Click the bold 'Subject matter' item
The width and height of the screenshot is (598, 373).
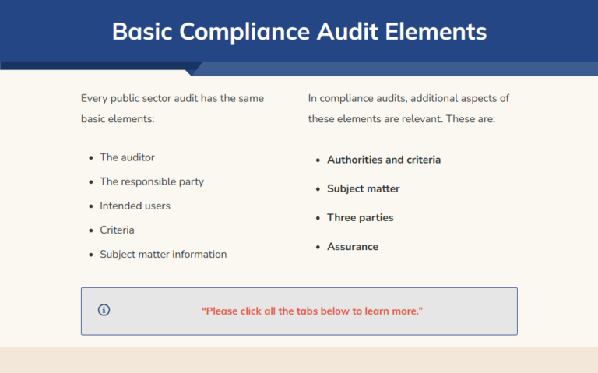coord(364,188)
